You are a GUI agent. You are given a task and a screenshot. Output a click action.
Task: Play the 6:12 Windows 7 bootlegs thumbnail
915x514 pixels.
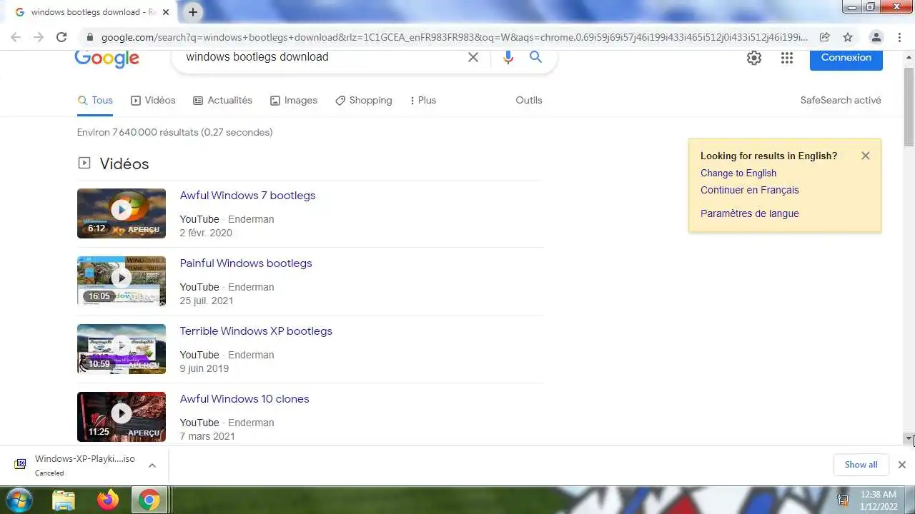tap(122, 213)
